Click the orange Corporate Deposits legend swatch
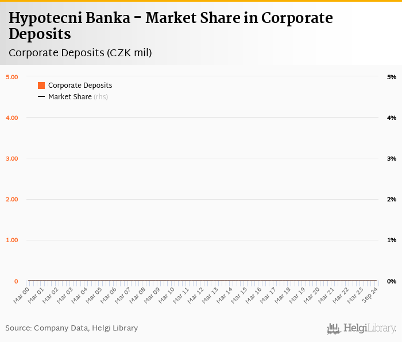This screenshot has height=342, width=402. point(41,85)
